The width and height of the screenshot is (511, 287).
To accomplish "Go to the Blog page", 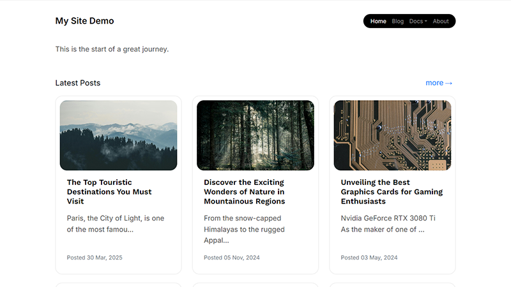I will pyautogui.click(x=398, y=21).
